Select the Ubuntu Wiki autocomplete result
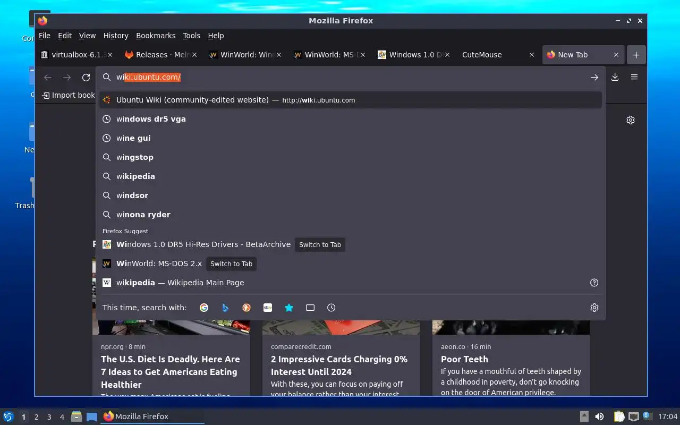Image resolution: width=680 pixels, height=425 pixels. pos(351,100)
